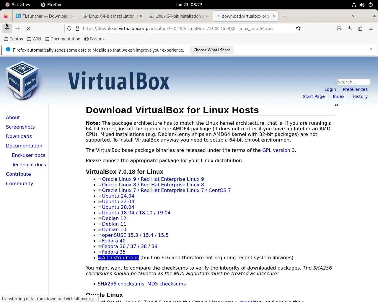378x302 pixels.
Task: Open the power menu icon
Action: (x=370, y=5)
